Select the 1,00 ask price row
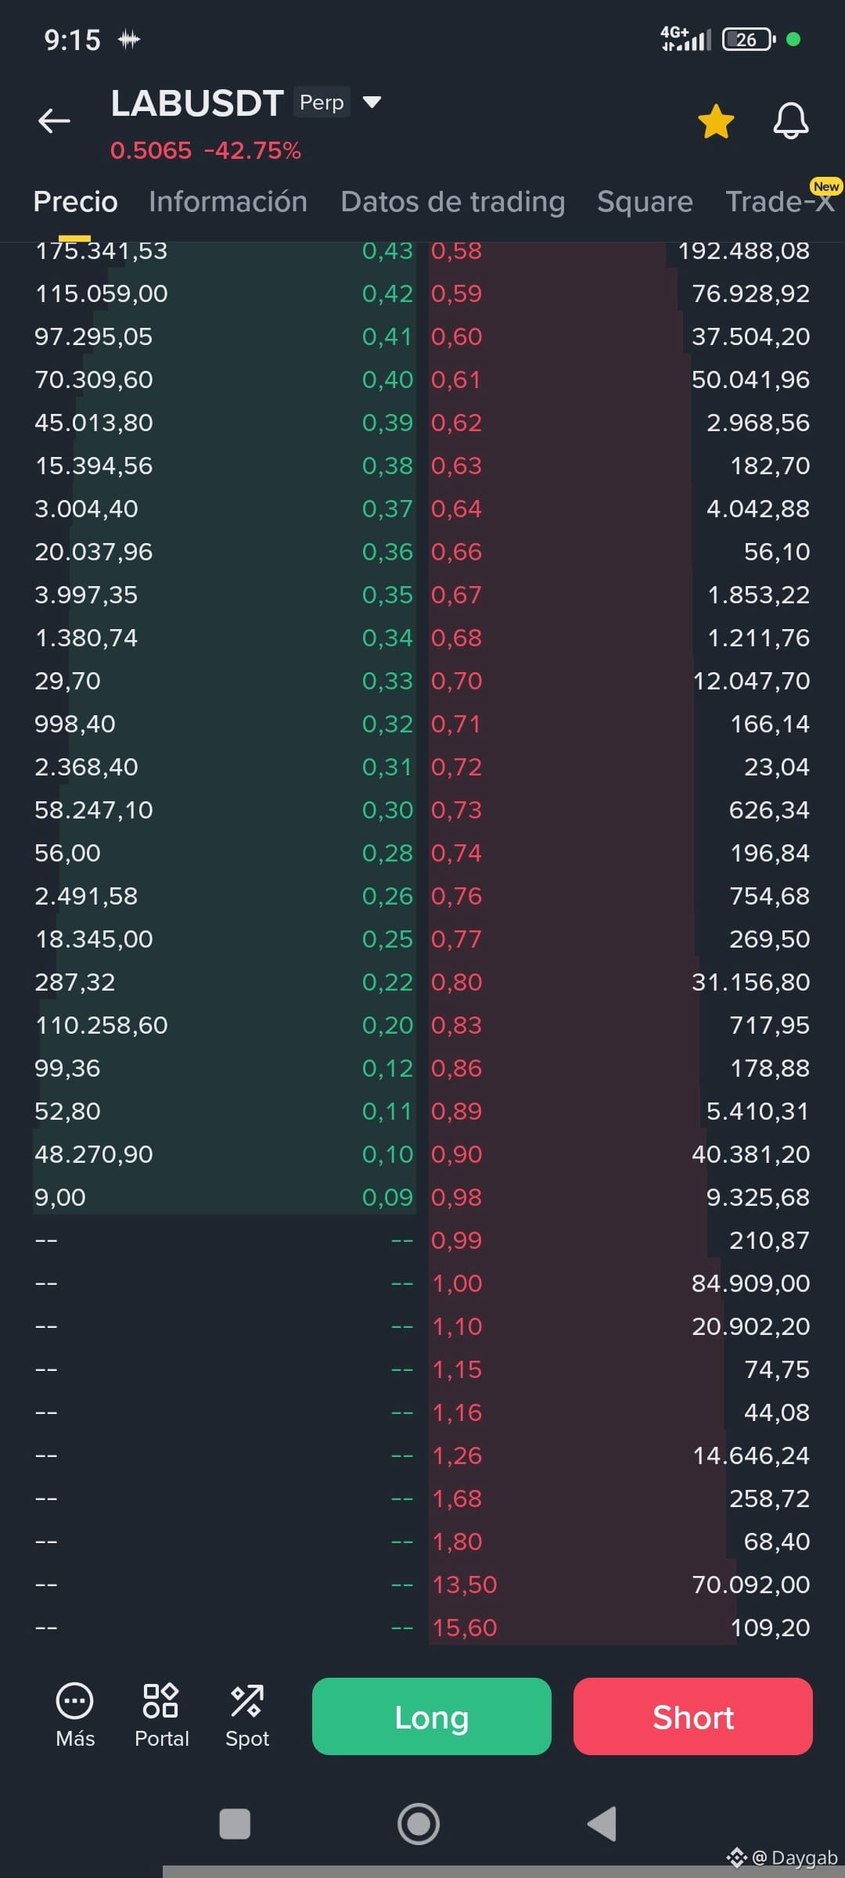 (621, 1283)
